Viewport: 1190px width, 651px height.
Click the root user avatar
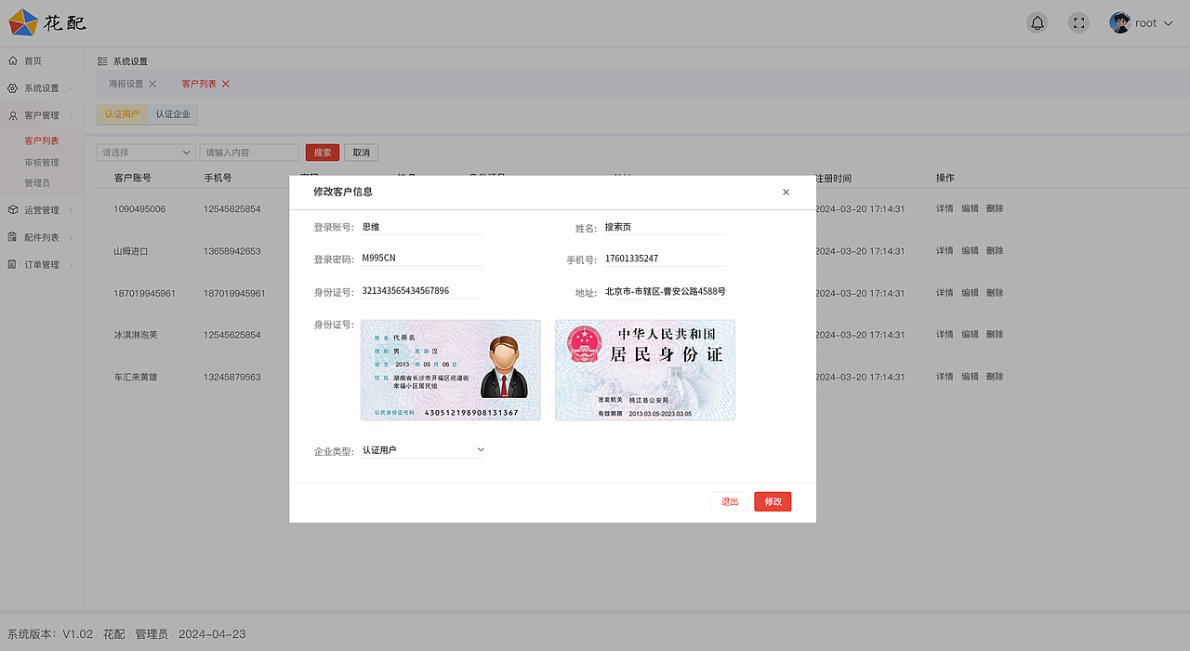[x=1119, y=23]
